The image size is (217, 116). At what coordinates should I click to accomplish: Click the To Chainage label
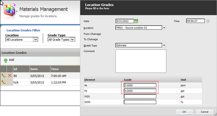pos(91,39)
